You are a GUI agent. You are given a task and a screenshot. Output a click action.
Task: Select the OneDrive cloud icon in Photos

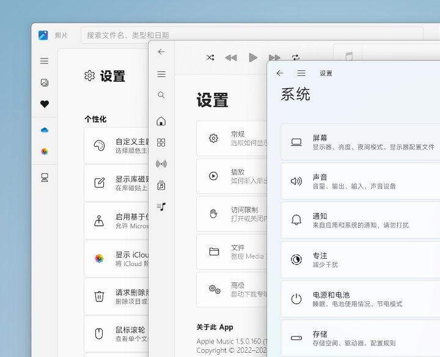tap(45, 130)
